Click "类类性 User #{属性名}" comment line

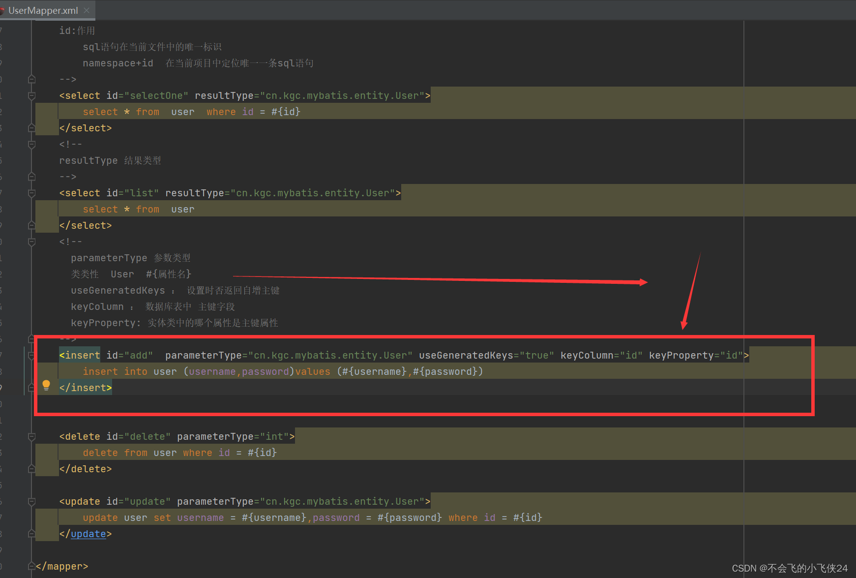coord(131,274)
